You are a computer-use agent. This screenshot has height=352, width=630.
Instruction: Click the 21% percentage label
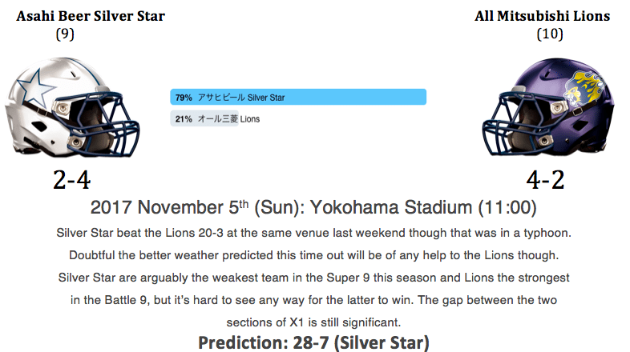[184, 119]
